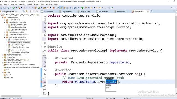Select 'null' in the content assist popup
Image resolution: width=177 pixels, height=99 pixels.
(x=108, y=88)
